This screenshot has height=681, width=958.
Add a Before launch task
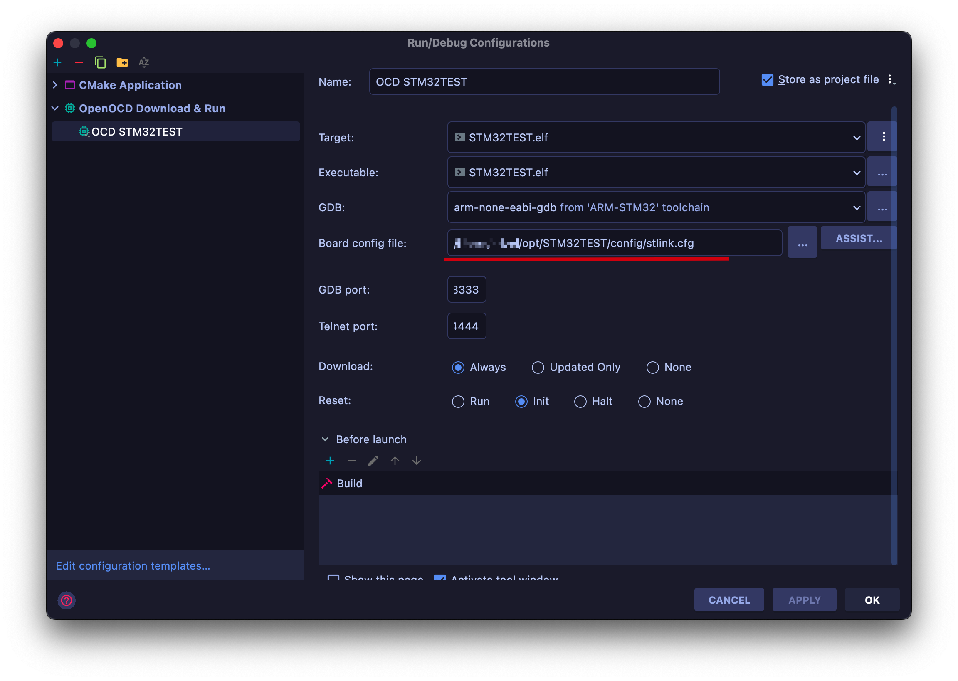[330, 461]
